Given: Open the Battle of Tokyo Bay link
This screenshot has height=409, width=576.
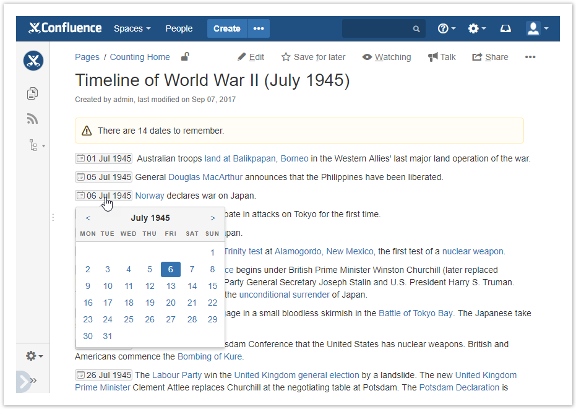Looking at the screenshot, I should (416, 313).
